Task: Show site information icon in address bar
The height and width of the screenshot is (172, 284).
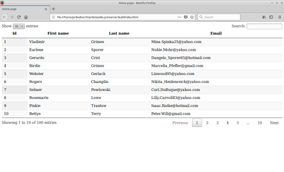Action: [x=53, y=17]
